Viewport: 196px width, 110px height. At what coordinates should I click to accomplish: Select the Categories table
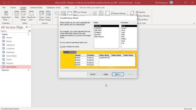click(16, 45)
